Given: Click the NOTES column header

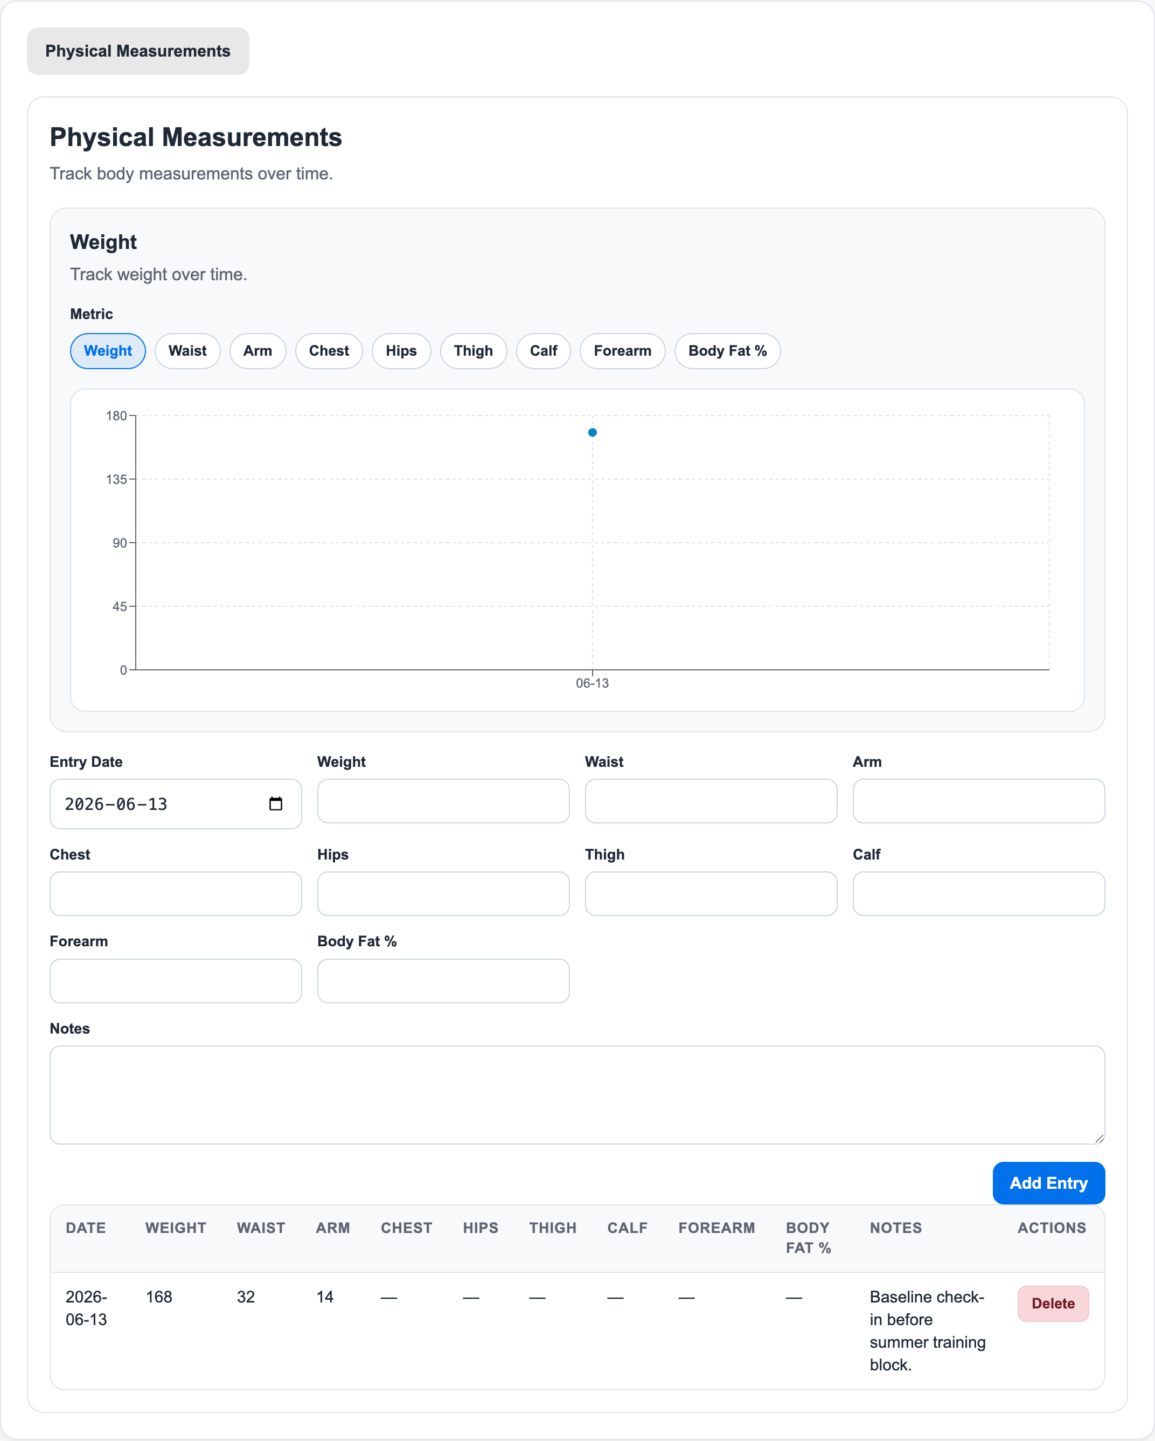Looking at the screenshot, I should tap(896, 1228).
